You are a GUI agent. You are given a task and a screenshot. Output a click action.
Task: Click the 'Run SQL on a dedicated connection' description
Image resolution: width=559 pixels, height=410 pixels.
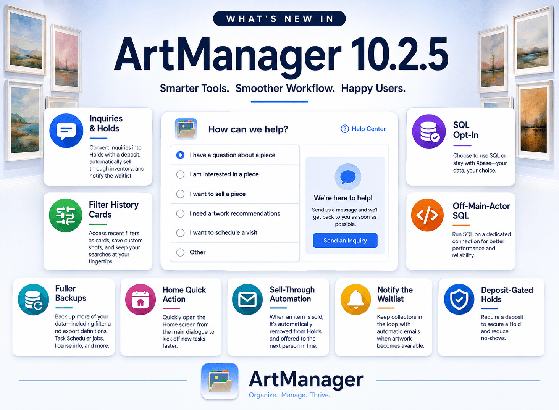(x=481, y=245)
